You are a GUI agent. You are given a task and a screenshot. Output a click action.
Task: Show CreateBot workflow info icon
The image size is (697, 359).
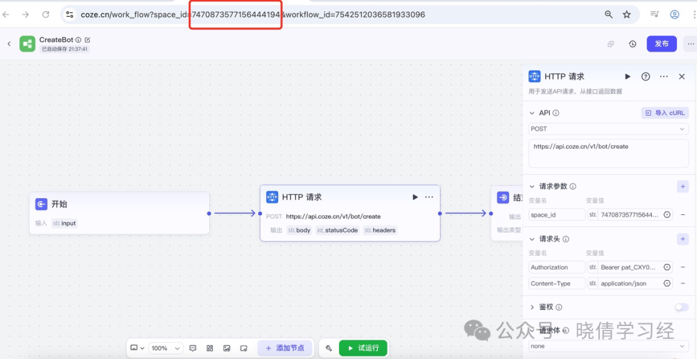coord(78,39)
